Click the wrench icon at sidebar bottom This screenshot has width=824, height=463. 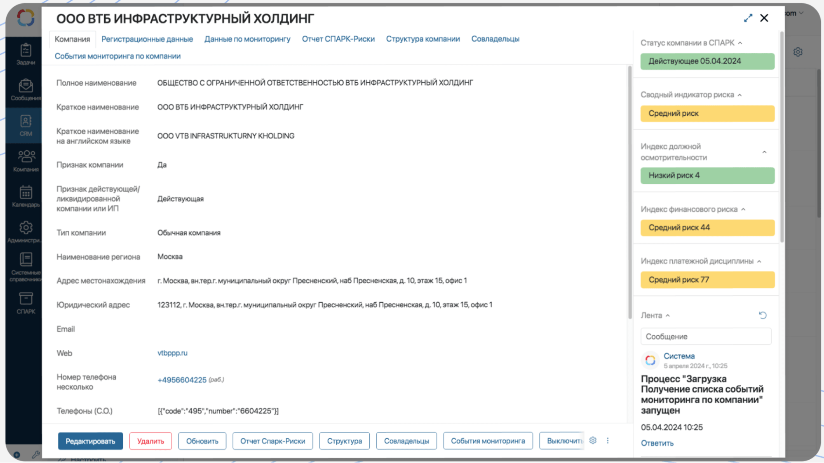pos(35,455)
